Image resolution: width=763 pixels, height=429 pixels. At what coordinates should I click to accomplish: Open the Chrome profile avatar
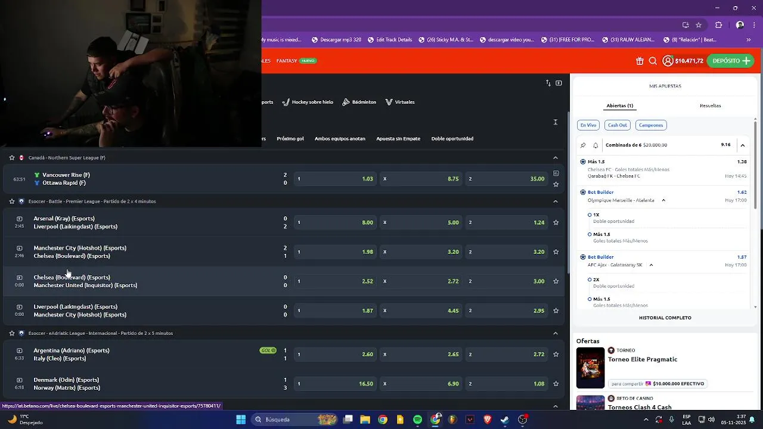click(x=740, y=25)
